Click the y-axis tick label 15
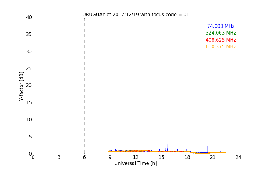Screen dimensions: 265x176 tap(29, 103)
